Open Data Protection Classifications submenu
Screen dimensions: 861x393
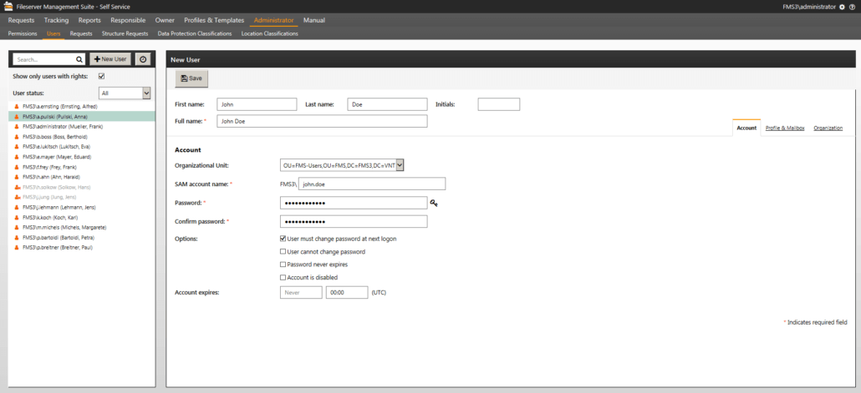(195, 33)
